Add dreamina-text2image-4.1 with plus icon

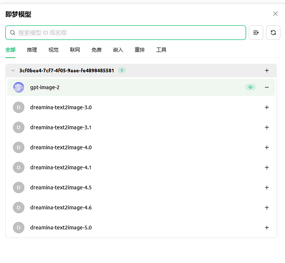tap(267, 167)
